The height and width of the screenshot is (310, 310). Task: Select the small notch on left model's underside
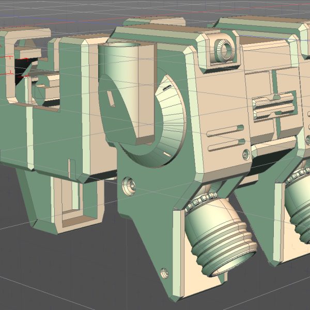point(72,167)
